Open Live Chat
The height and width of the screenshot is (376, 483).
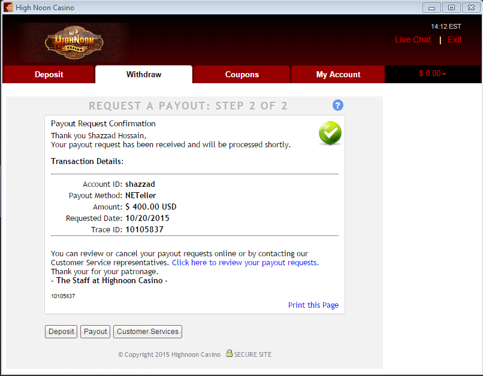(x=413, y=40)
